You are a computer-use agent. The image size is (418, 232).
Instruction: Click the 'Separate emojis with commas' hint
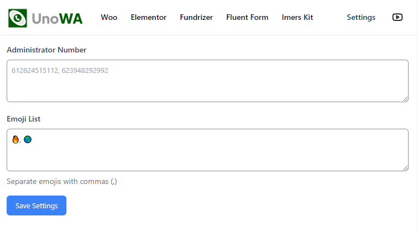tap(61, 181)
